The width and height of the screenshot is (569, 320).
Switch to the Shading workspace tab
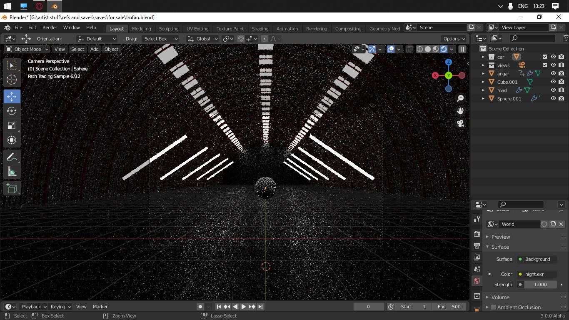coord(260,28)
